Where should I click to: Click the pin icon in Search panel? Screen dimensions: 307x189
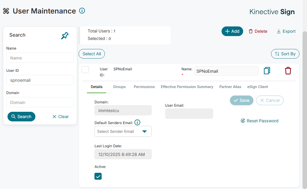[x=65, y=36]
